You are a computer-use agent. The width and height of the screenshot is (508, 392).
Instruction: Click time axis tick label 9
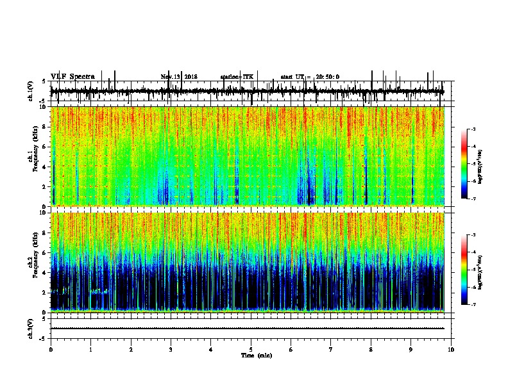coord(411,350)
